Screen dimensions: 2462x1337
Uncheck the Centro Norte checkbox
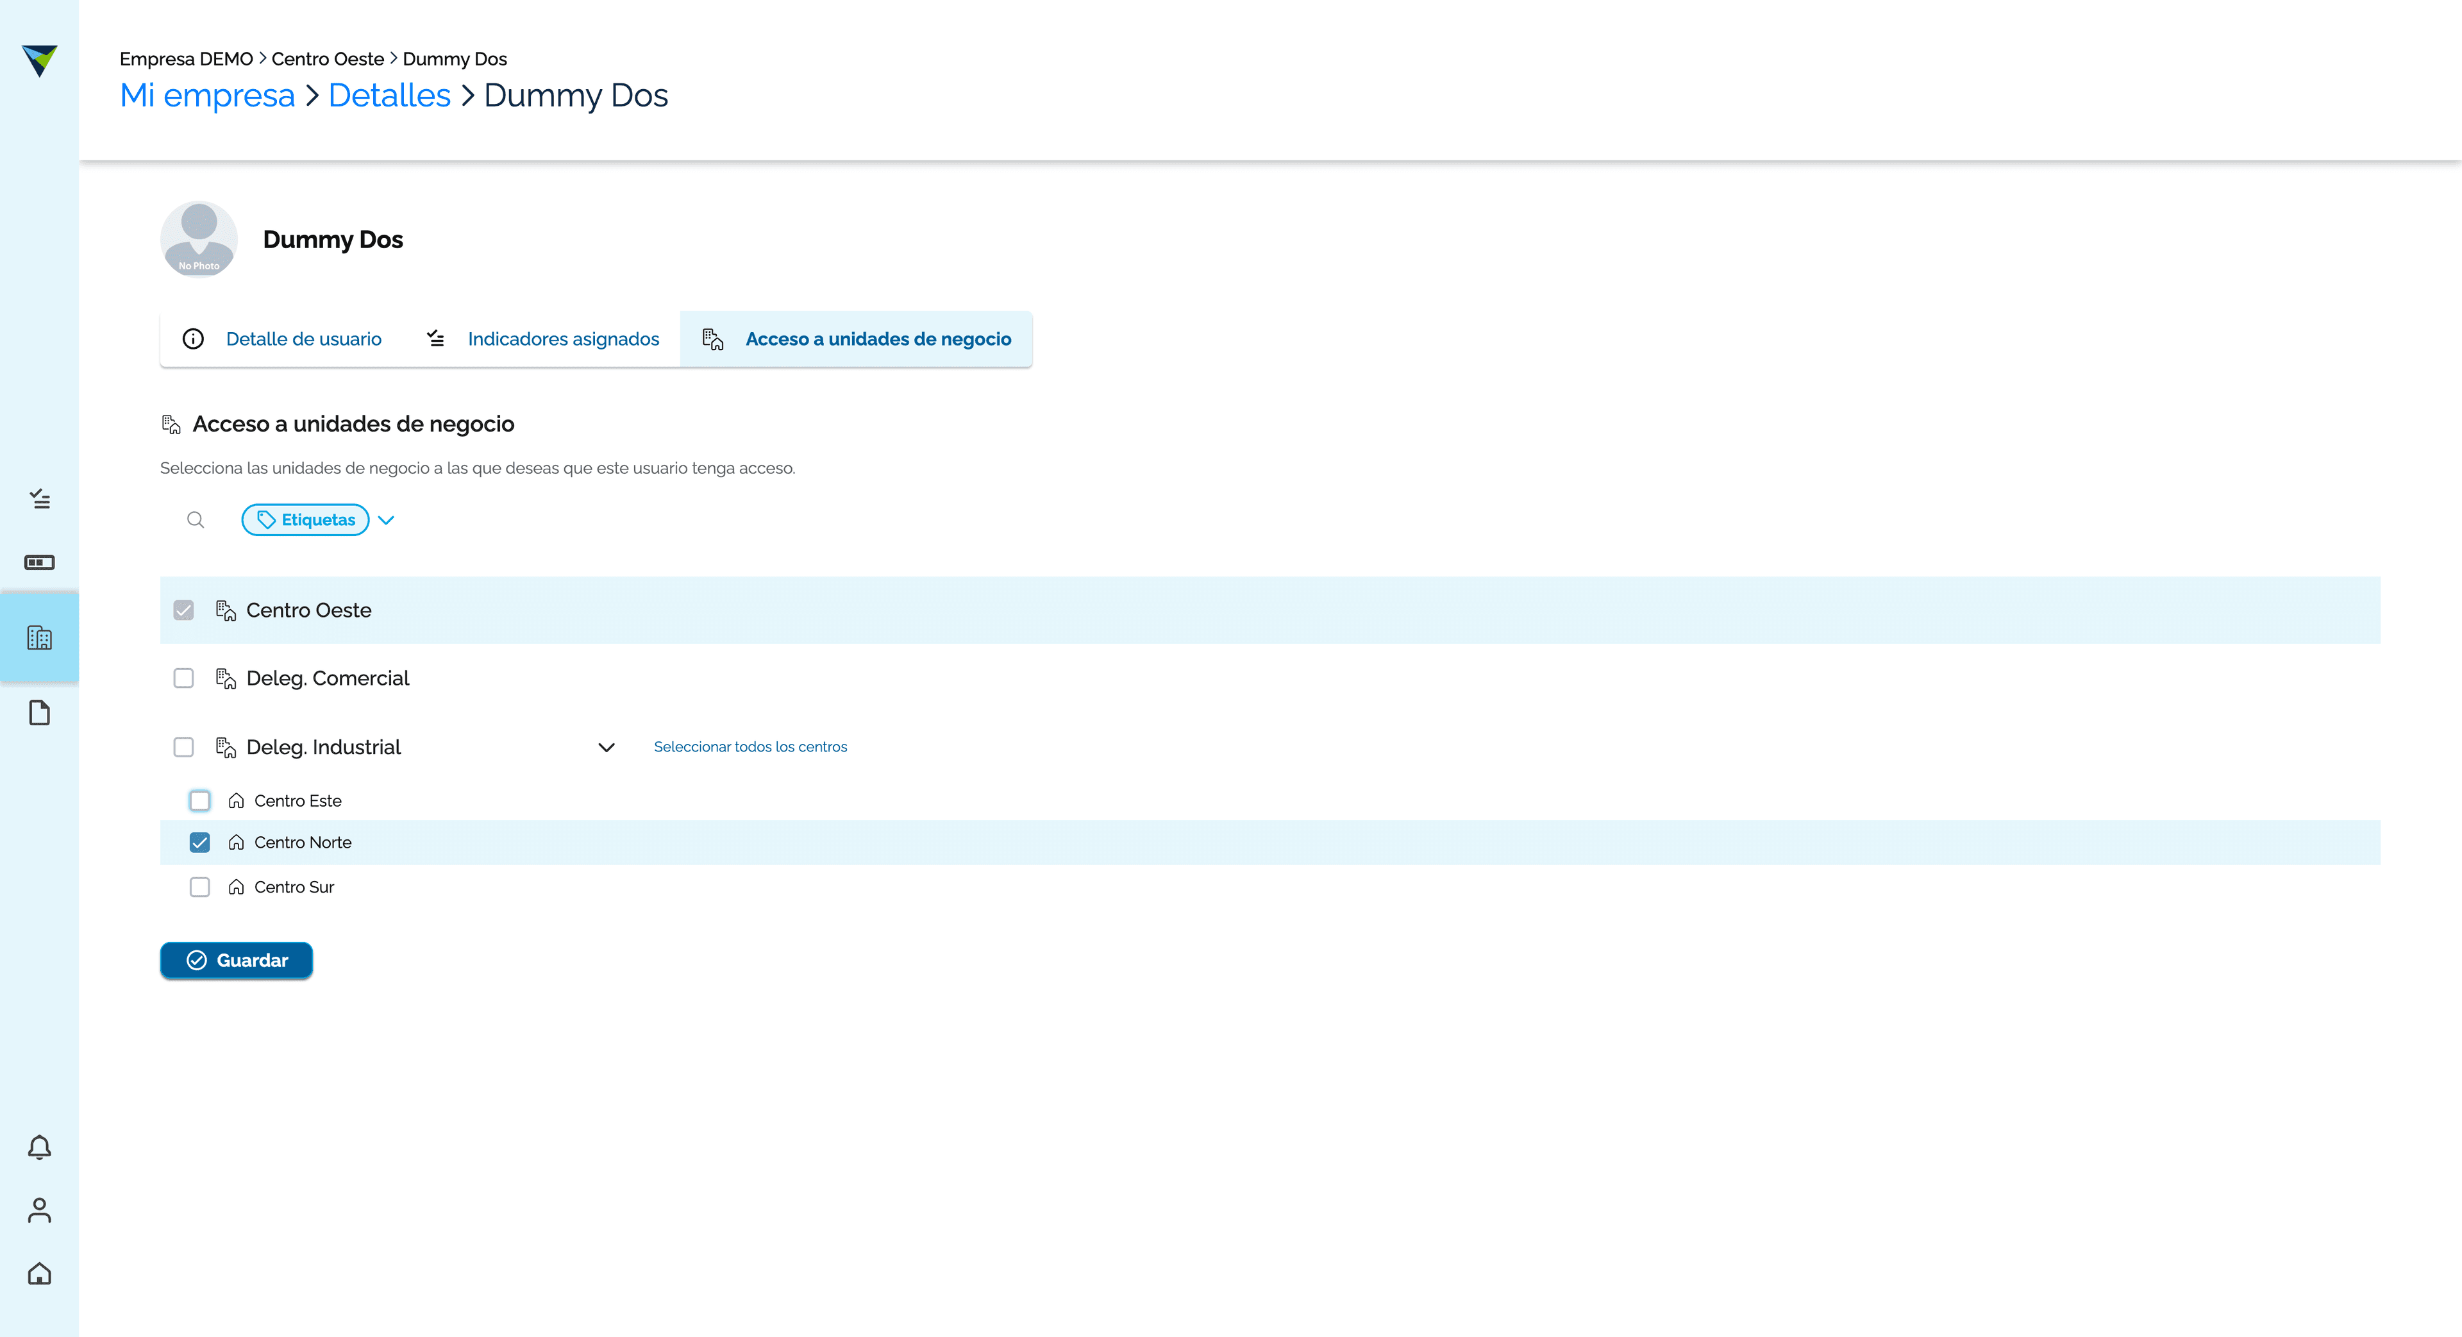click(200, 842)
